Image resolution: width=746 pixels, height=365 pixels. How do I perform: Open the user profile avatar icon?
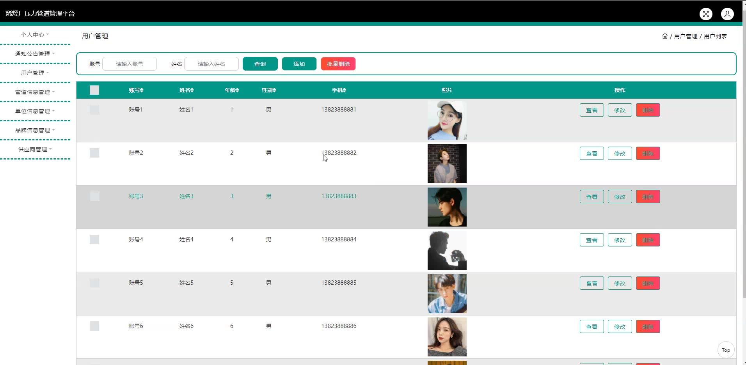click(x=727, y=14)
